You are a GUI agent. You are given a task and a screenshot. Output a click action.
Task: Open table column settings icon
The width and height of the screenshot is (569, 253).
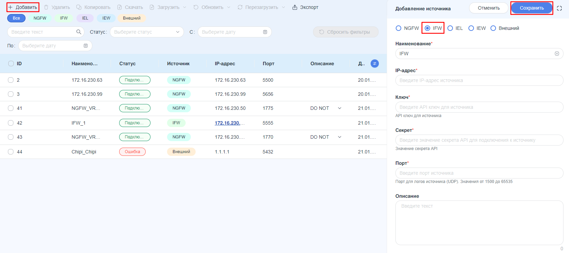[375, 64]
